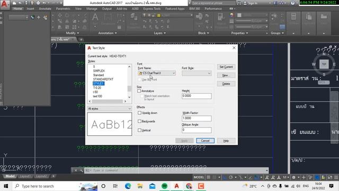Check the Annotative checkbox
The height and width of the screenshot is (191, 339).
coord(139,91)
